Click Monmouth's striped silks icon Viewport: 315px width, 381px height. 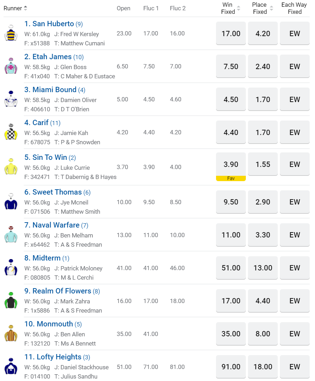[11, 334]
